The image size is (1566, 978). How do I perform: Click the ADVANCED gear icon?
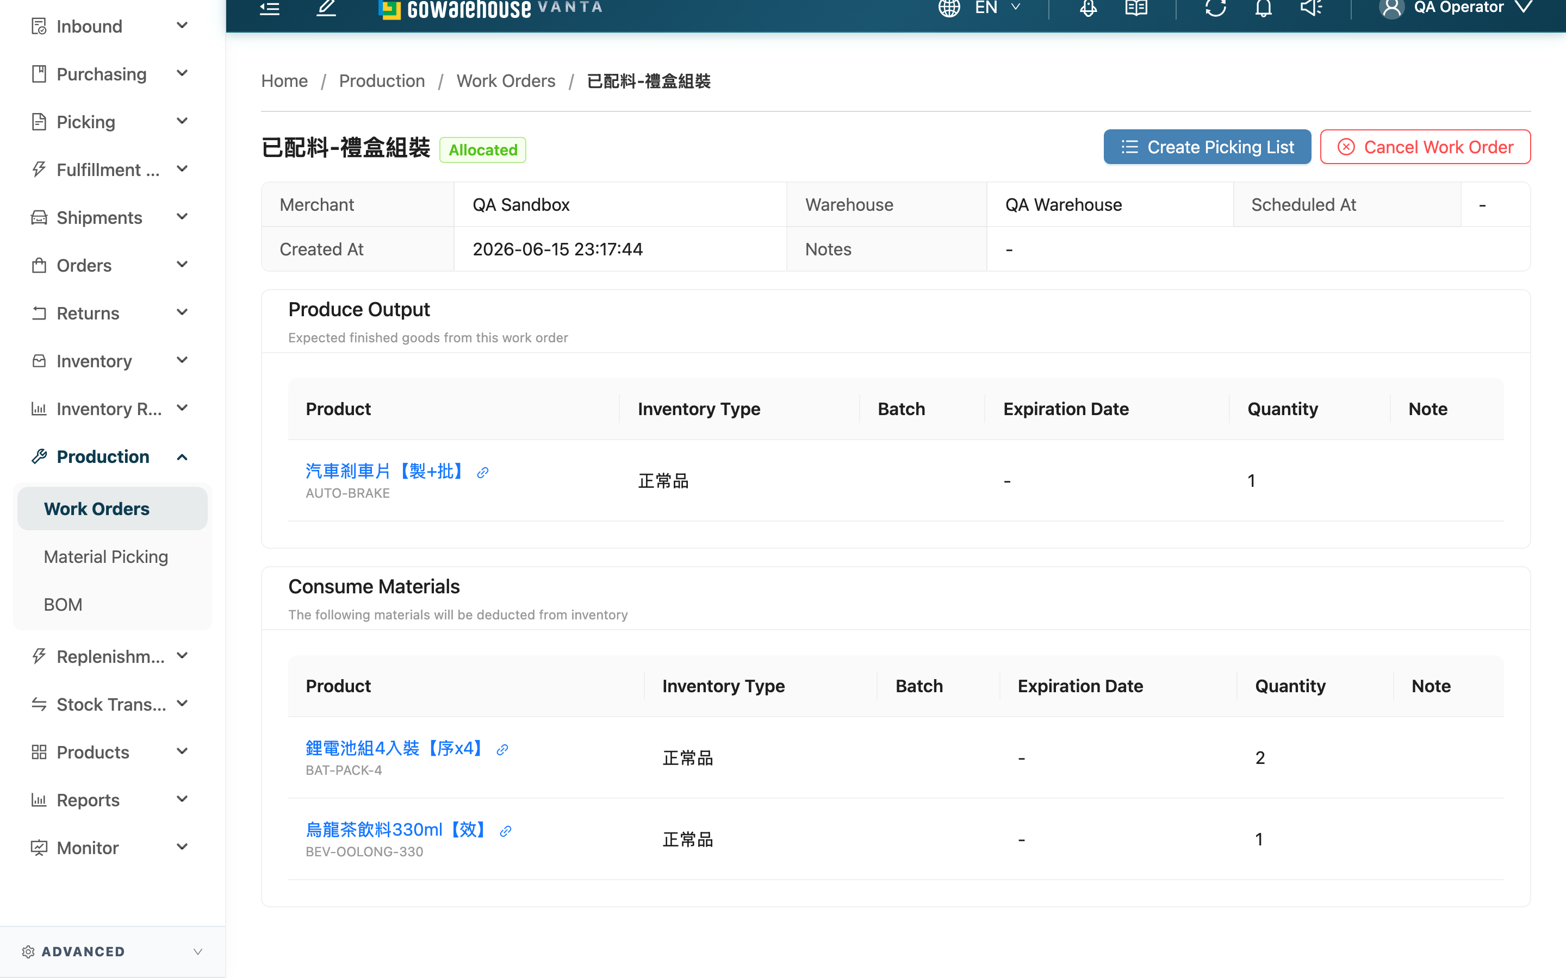click(x=28, y=951)
